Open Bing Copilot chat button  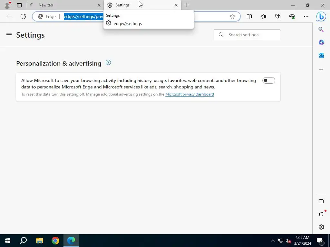pos(321,16)
